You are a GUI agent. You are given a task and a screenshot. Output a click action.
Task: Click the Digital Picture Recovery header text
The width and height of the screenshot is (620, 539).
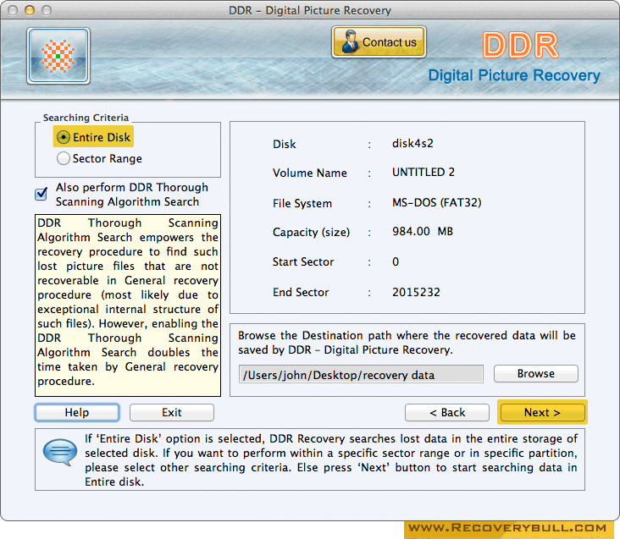(514, 75)
